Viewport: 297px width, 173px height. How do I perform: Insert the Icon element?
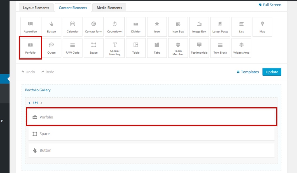(x=157, y=27)
